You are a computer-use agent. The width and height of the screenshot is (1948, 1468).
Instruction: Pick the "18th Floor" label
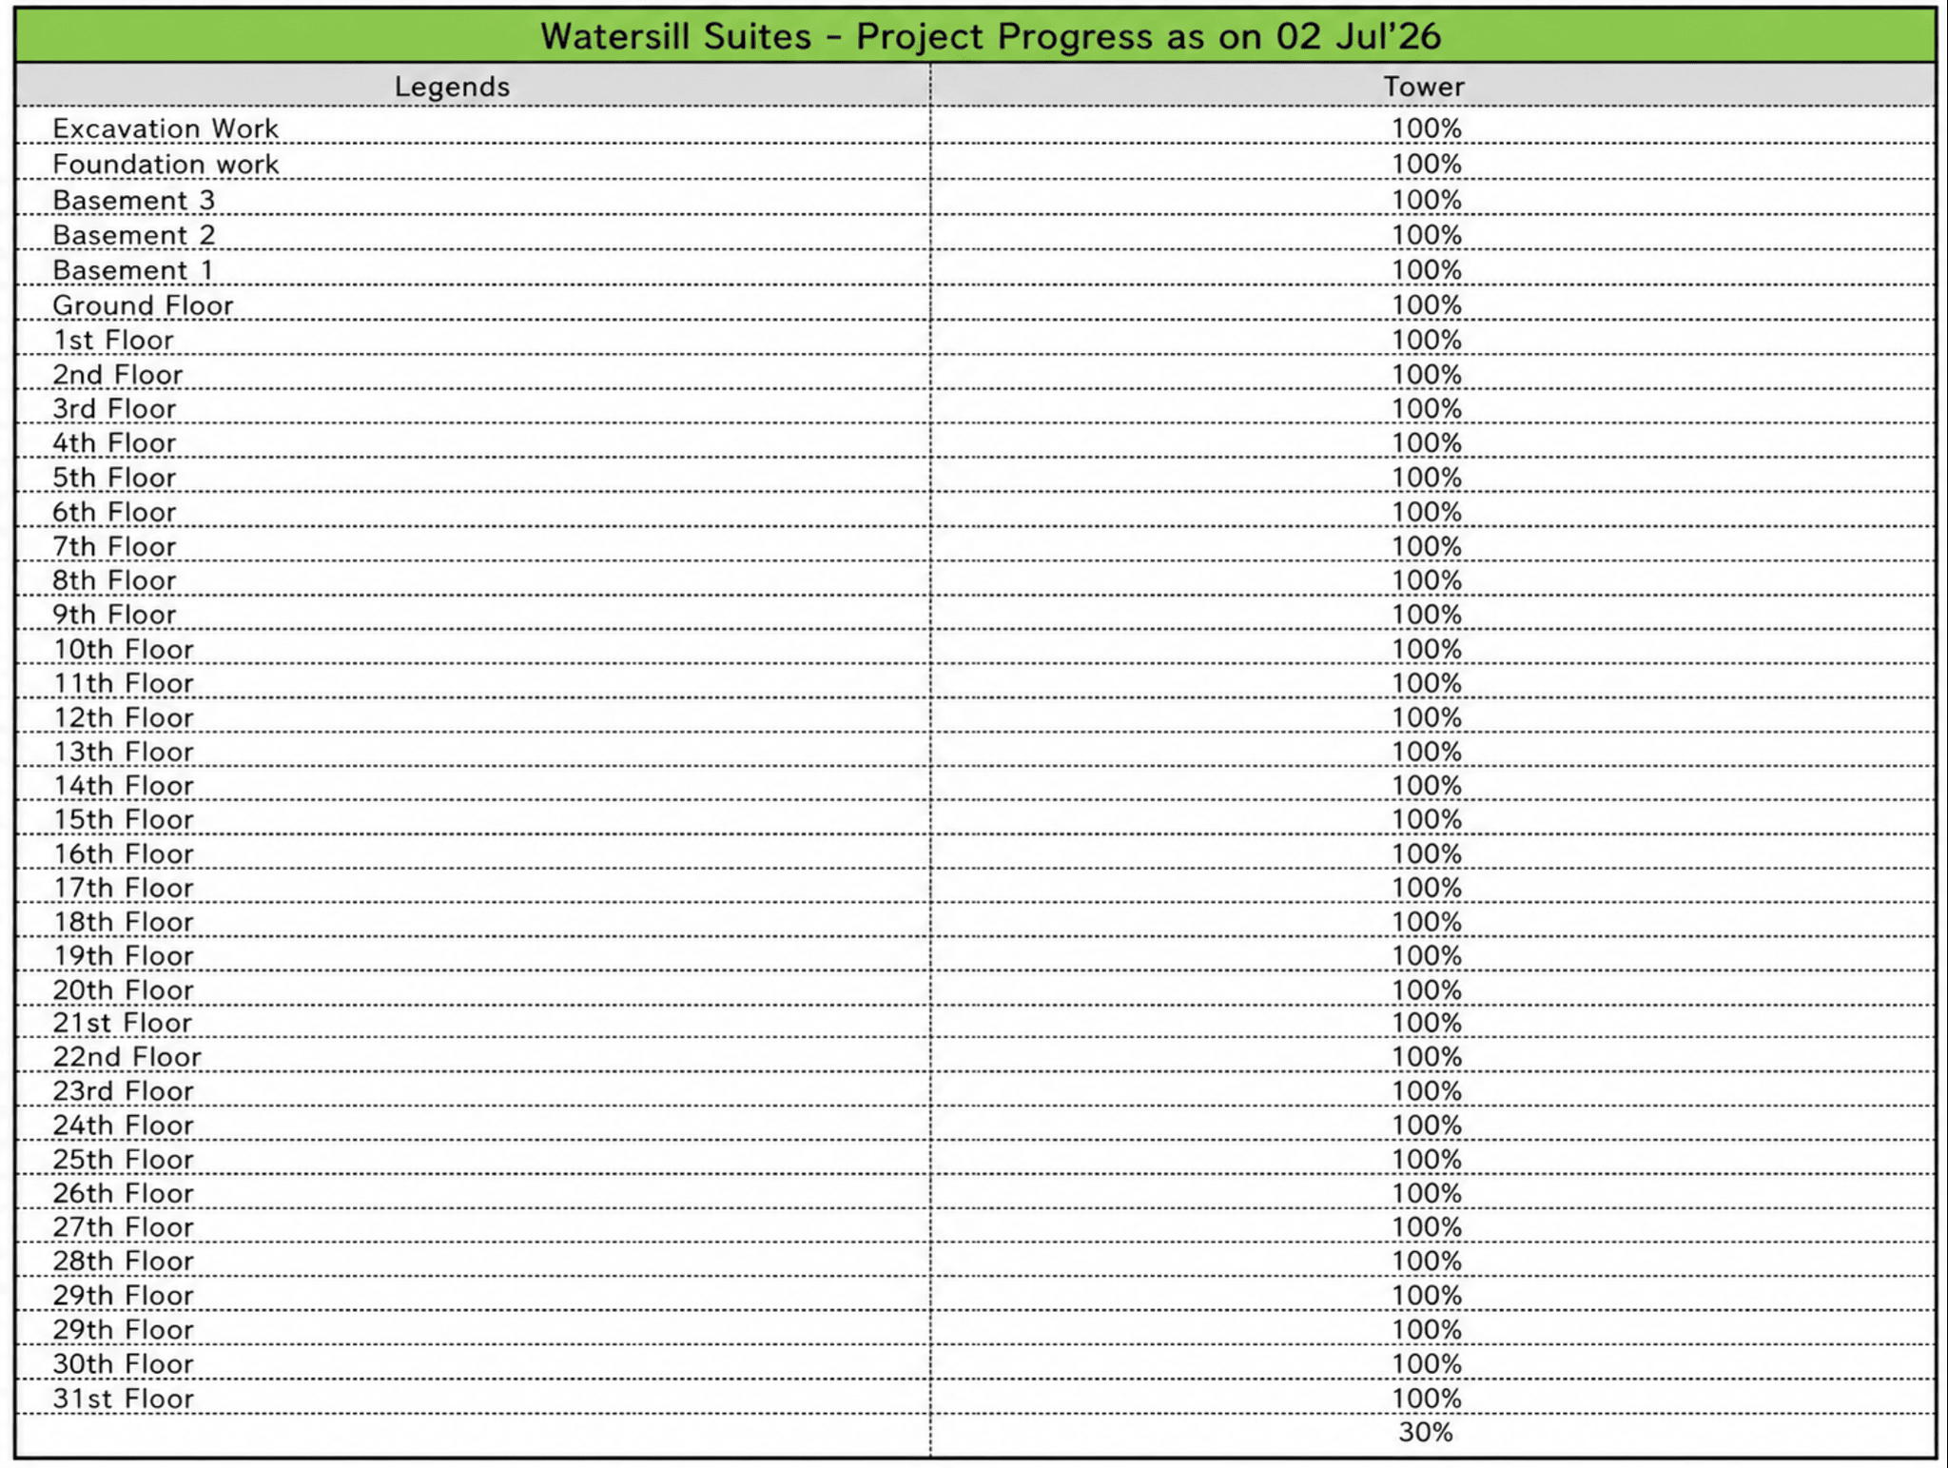pos(123,922)
